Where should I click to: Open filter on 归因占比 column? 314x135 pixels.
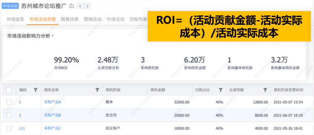point(221,90)
